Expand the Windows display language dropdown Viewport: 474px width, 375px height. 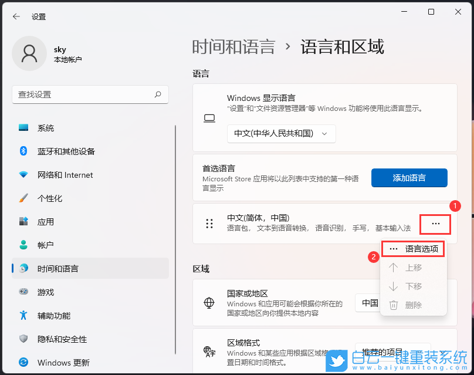pos(281,134)
